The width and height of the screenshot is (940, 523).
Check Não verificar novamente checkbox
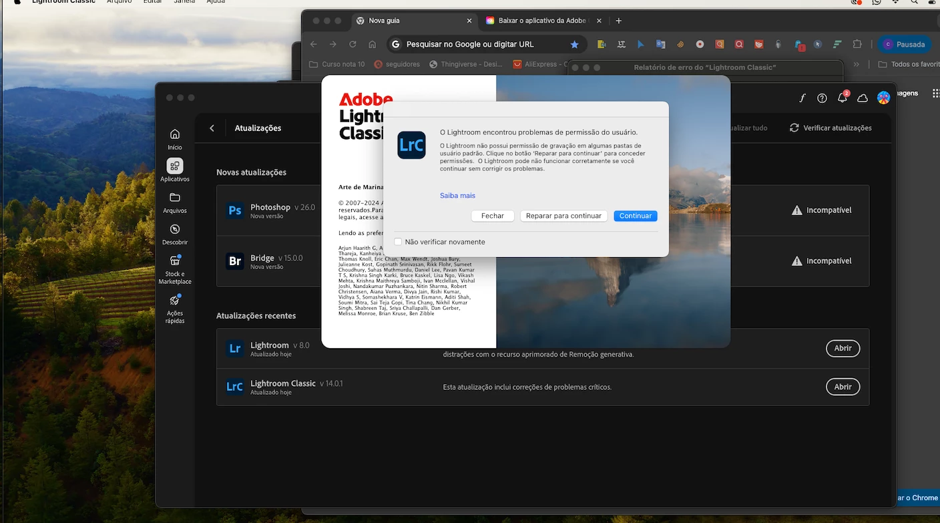(x=398, y=242)
